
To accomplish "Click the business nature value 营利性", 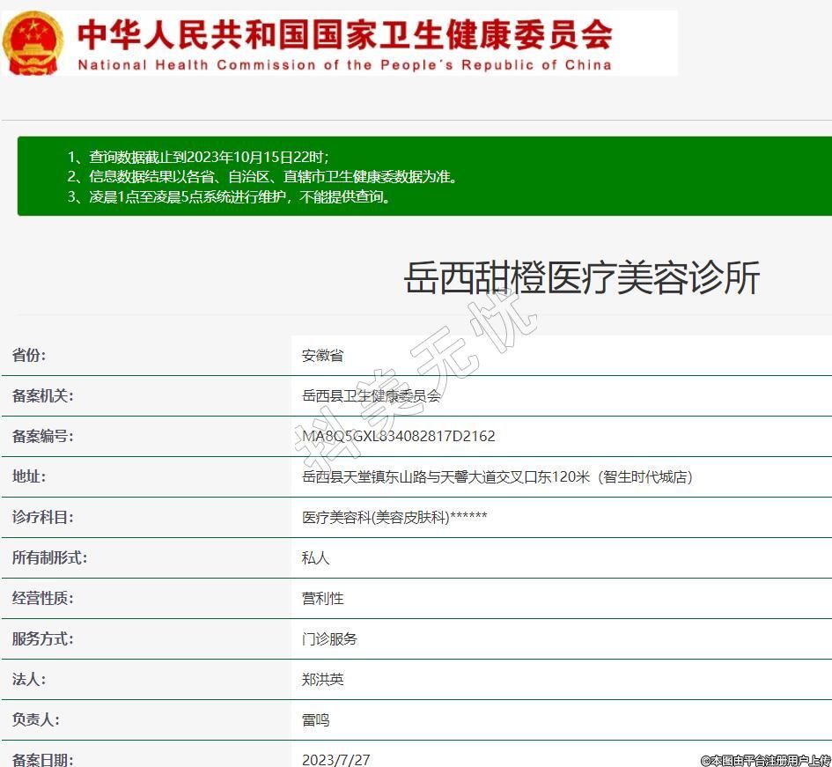I will [x=322, y=599].
